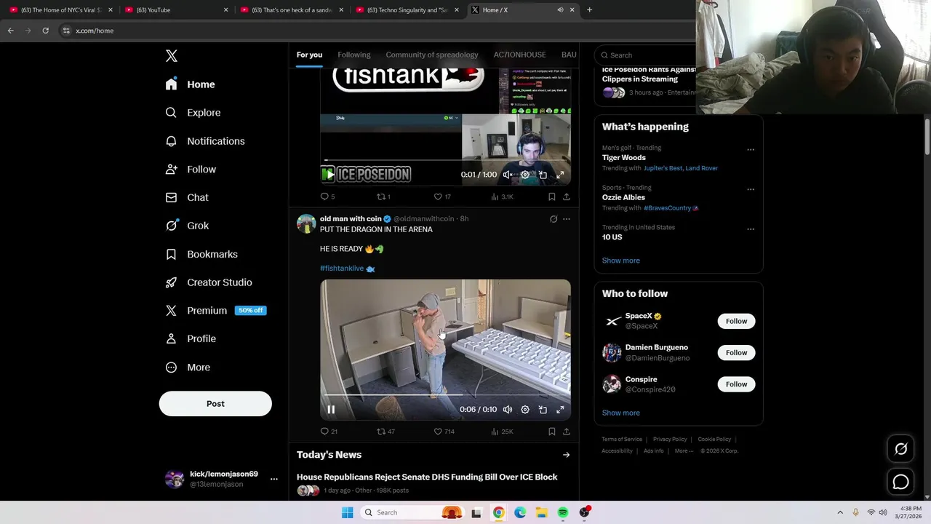Open Tiger Woods trend options
Viewport: 931px width, 524px height.
(x=751, y=150)
